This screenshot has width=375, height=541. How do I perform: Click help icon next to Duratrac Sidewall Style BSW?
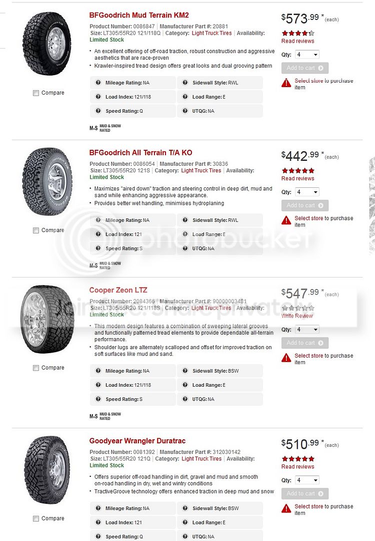coord(185,508)
